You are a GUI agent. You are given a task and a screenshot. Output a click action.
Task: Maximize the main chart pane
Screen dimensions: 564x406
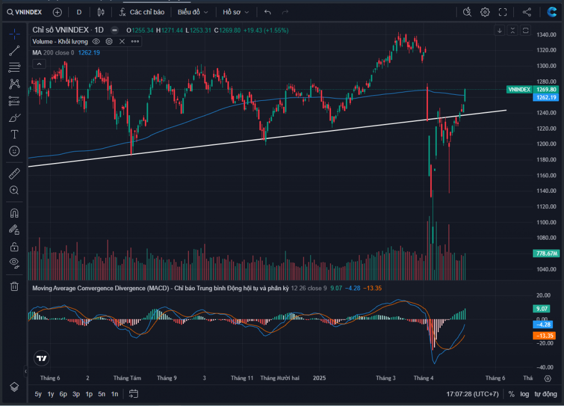pos(525,30)
